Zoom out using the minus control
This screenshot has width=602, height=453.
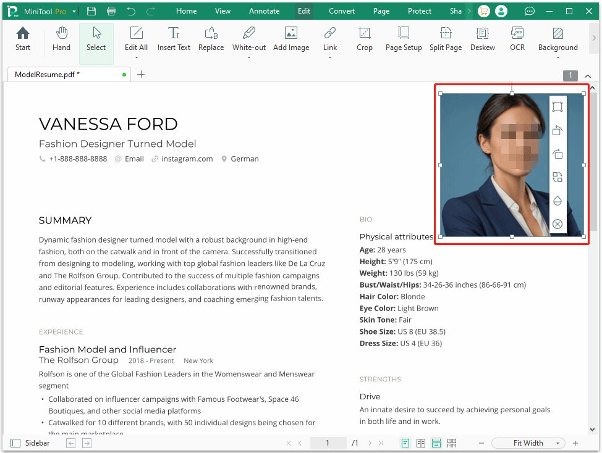click(x=481, y=443)
